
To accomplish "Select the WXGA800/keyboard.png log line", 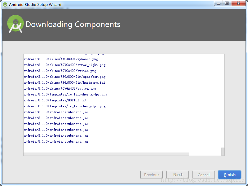I will (x=61, y=59).
